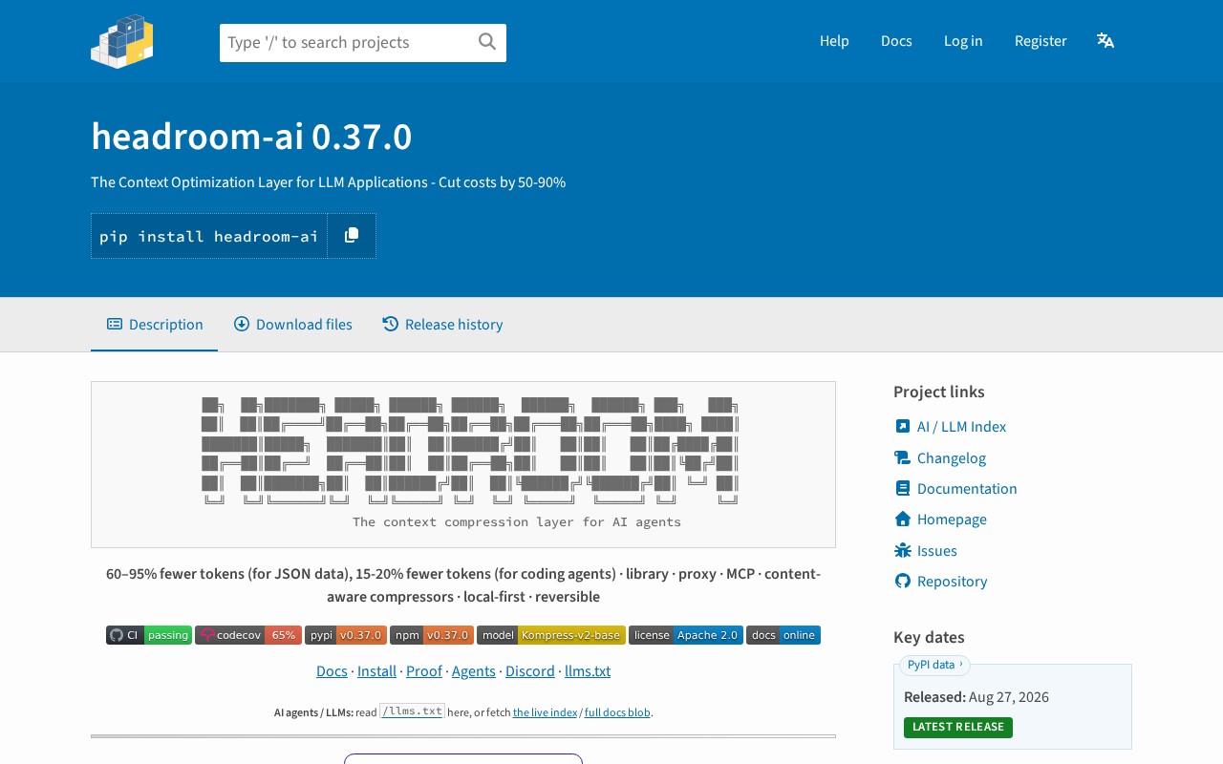
Task: Click the '/llms.txt' inline code text
Action: coord(412,711)
